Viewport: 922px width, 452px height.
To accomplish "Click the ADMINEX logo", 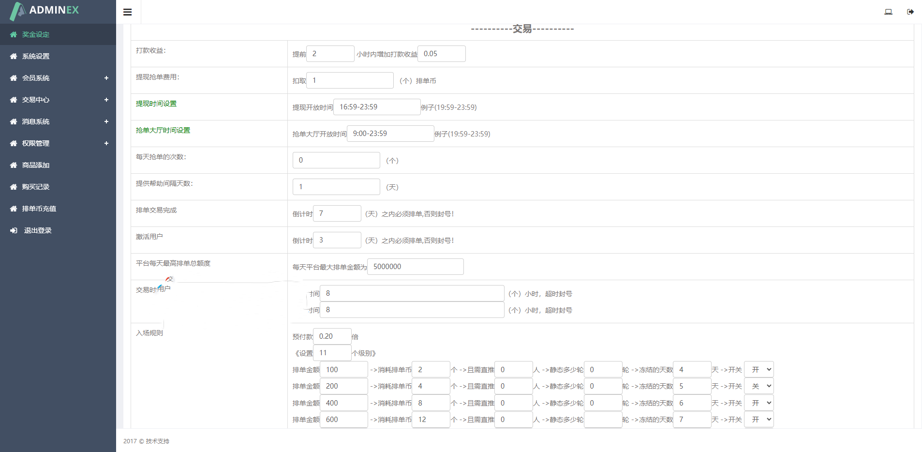I will click(45, 11).
